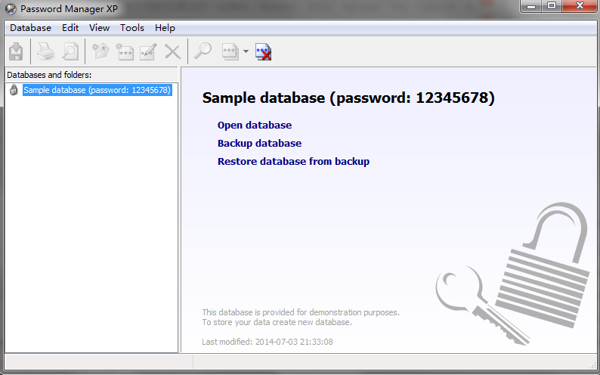
Task: Click the New record toolbar icon
Action: point(125,51)
